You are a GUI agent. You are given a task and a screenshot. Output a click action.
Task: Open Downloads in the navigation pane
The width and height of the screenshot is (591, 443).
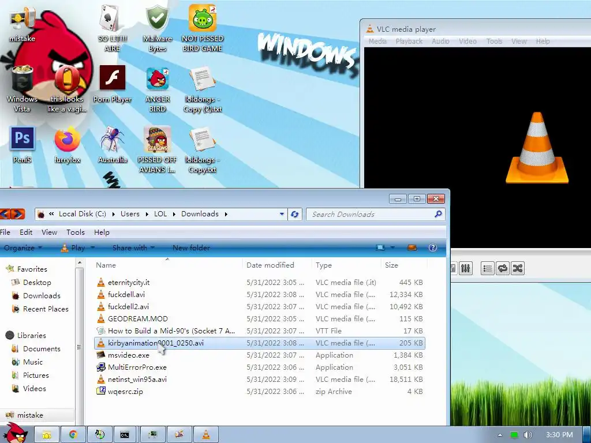(x=36, y=296)
